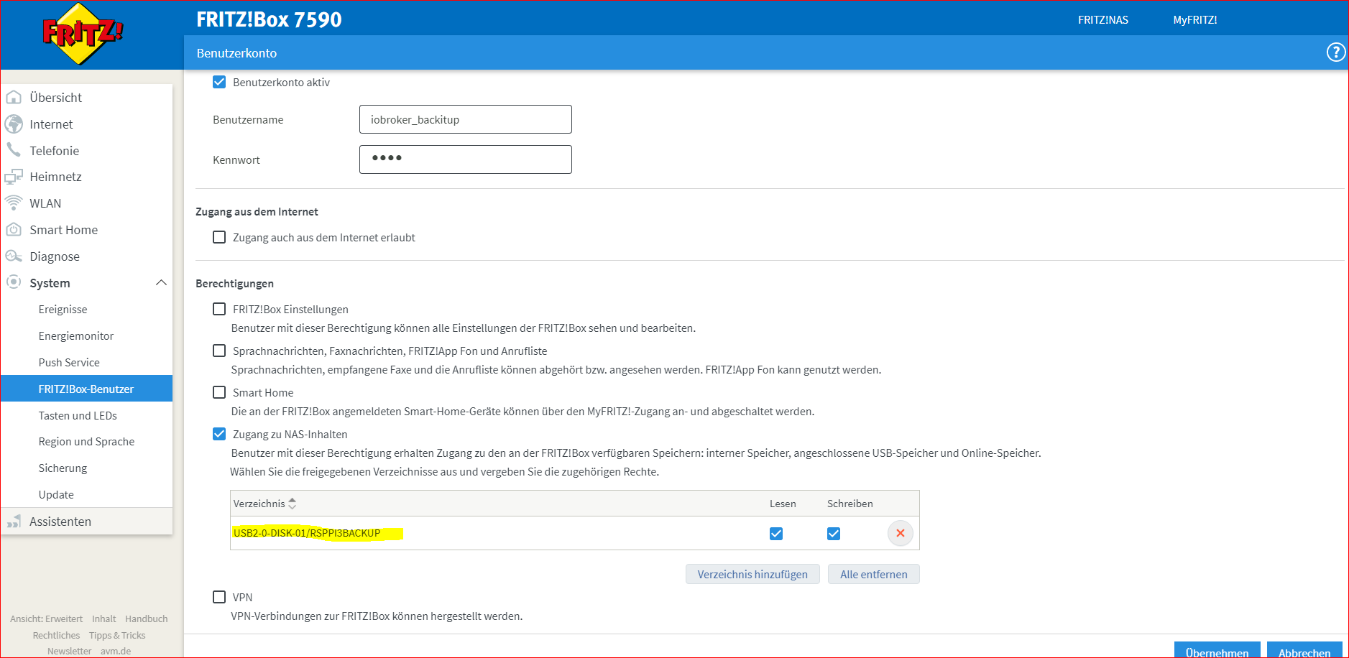Open avm.de footer link
The width and height of the screenshot is (1349, 658).
(116, 651)
